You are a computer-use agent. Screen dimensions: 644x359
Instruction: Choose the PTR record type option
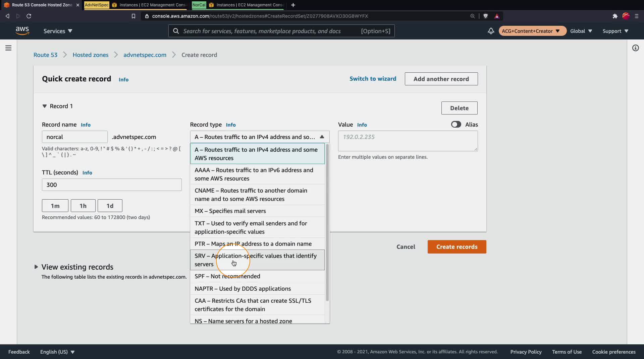coord(257,244)
